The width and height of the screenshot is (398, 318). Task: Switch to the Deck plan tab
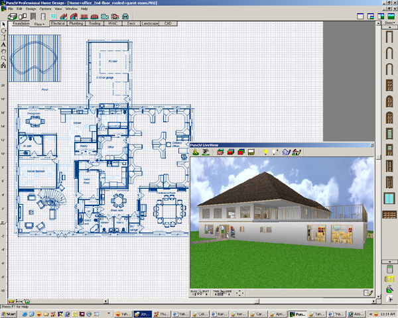click(x=131, y=23)
